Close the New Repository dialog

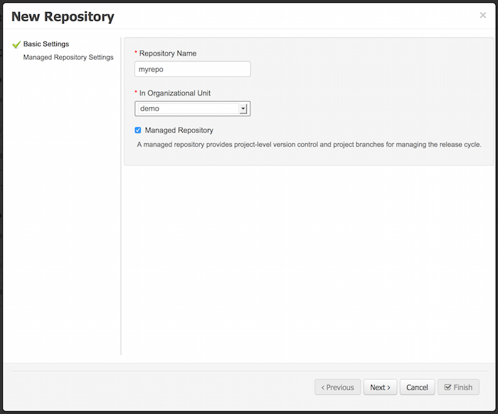coord(483,15)
